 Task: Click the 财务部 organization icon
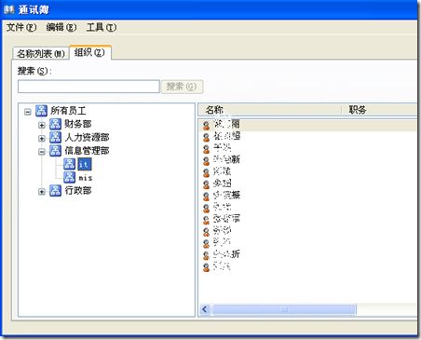pos(55,124)
